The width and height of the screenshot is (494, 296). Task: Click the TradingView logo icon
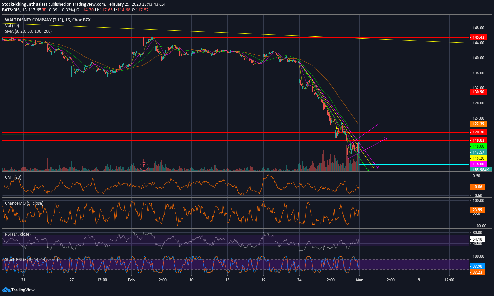tap(6, 290)
